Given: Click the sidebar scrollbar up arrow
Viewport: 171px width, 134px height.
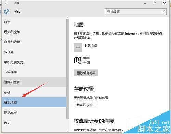Looking at the screenshot, I should click(67, 18).
